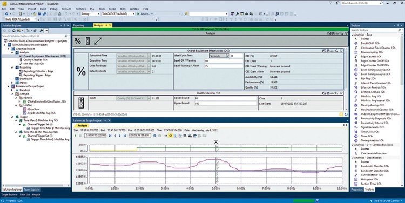Select Dashboard in Solution Explorer
This screenshot has height=203, width=405.
point(26,79)
